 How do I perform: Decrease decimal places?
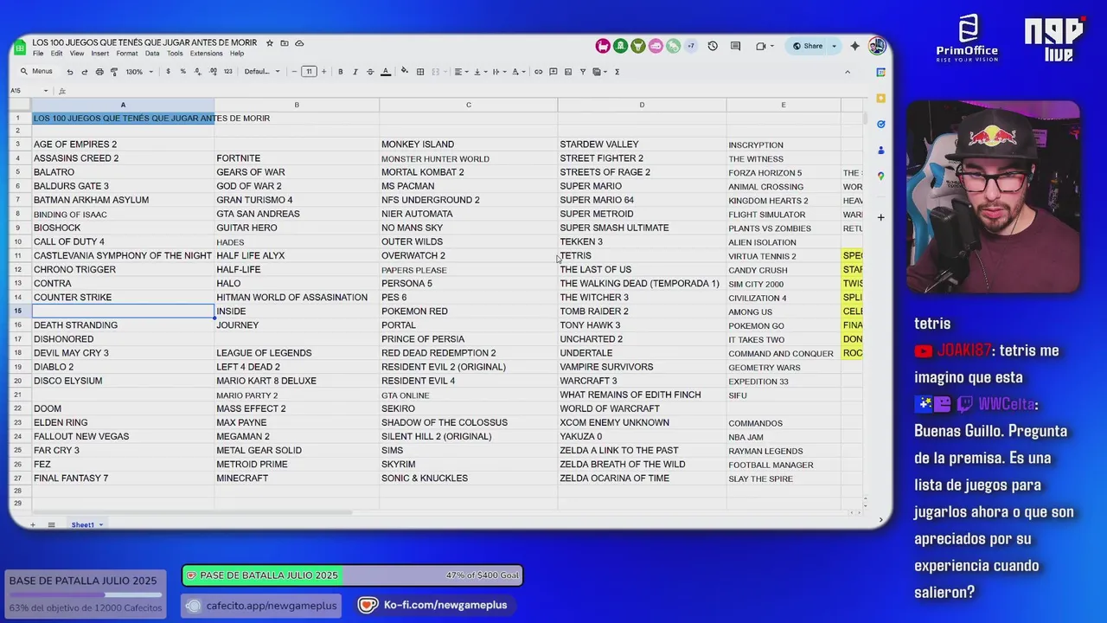(197, 72)
